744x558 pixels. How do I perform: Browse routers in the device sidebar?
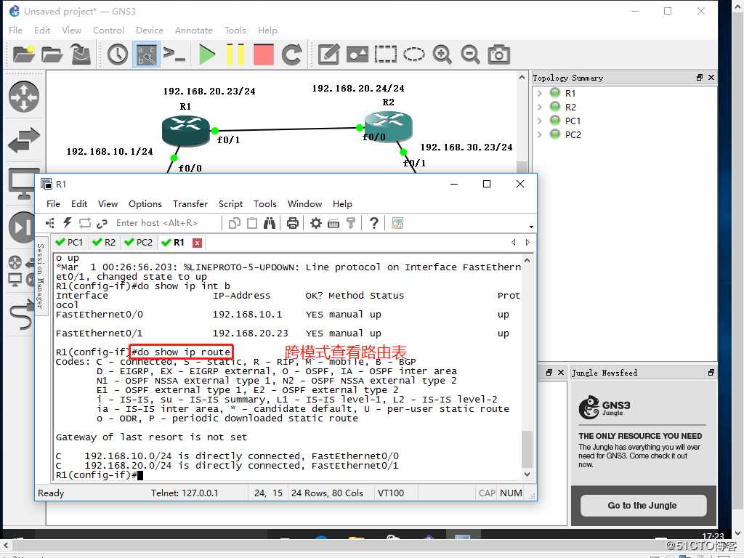(23, 97)
